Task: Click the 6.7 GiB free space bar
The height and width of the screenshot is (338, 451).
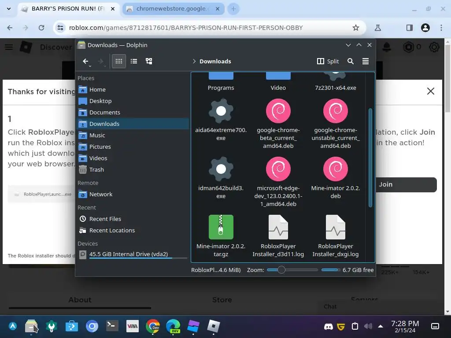Action: tap(331, 270)
